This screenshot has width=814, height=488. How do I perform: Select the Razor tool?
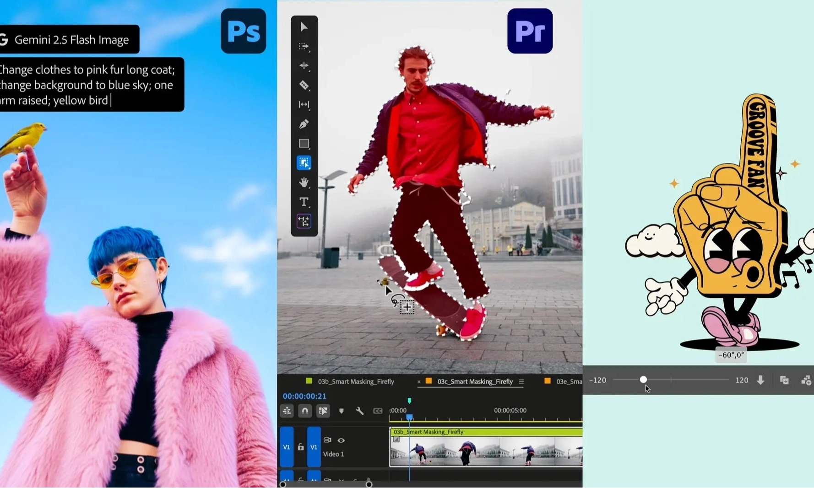tap(304, 84)
